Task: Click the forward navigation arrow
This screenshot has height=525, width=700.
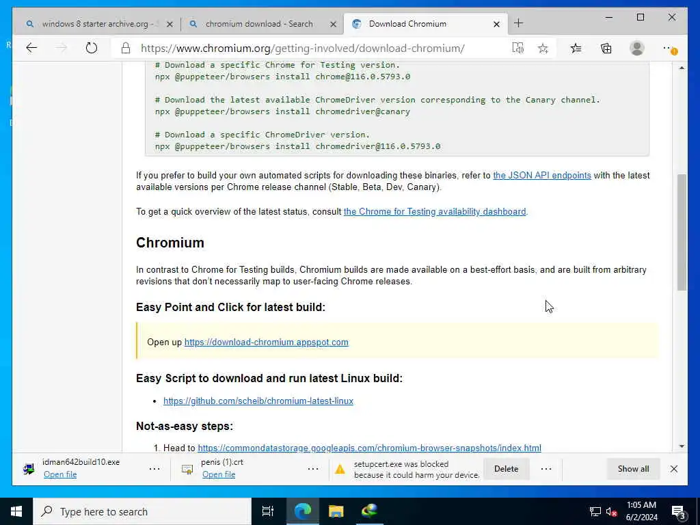Action: pos(61,48)
